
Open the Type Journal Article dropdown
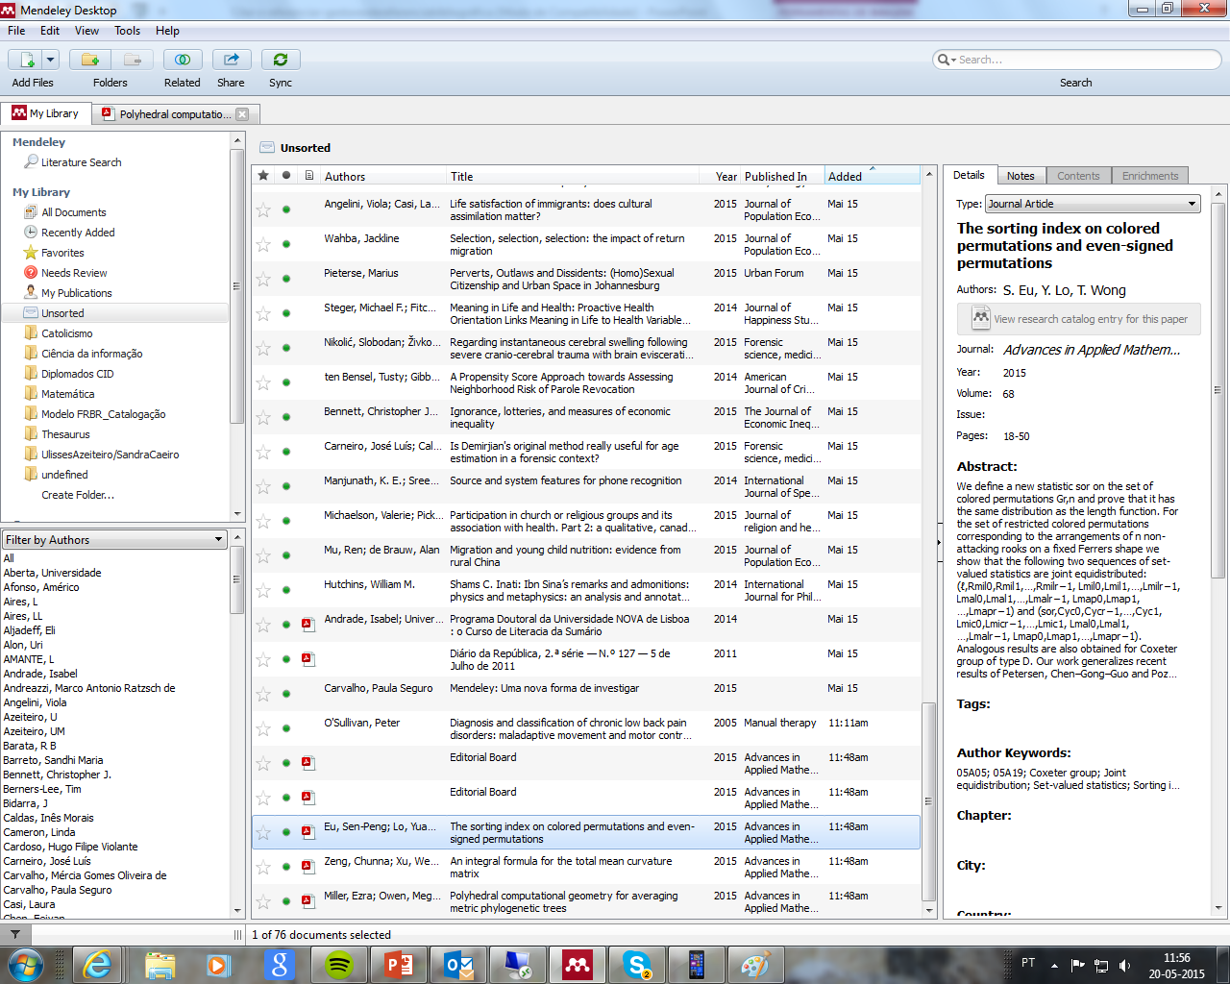(x=1094, y=204)
